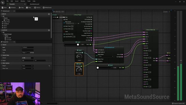The image size is (186, 105).
Task: Click Source Control Off status icon
Action: [x=173, y=104]
